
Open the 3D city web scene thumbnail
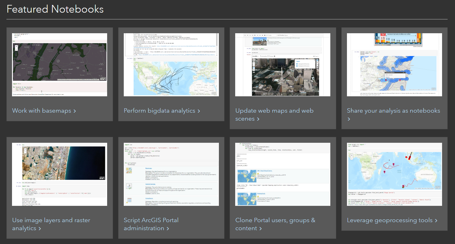point(283,65)
